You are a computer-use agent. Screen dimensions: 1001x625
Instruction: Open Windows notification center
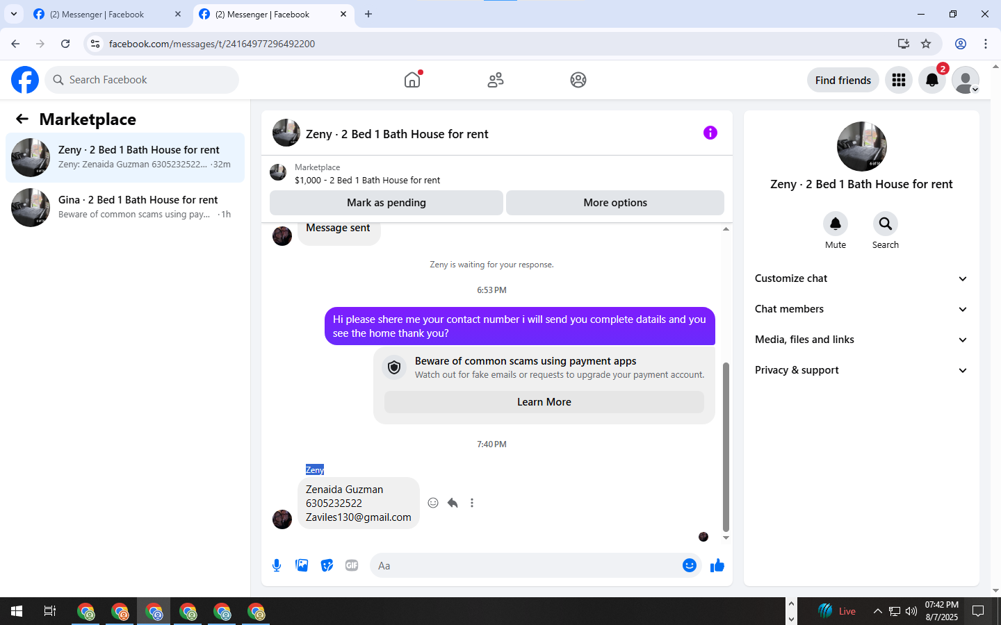pos(978,611)
